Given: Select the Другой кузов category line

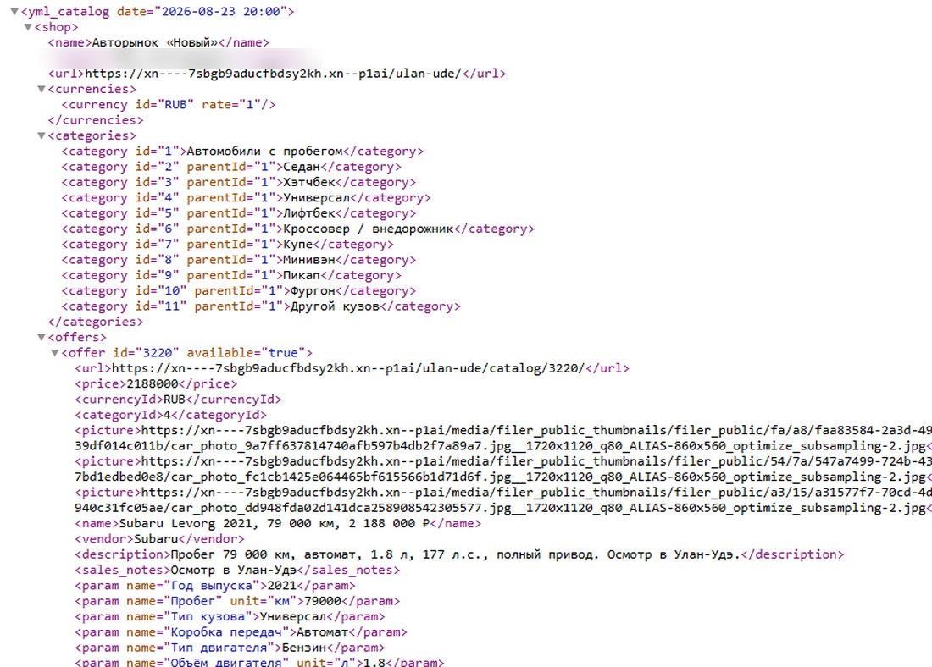Looking at the screenshot, I should pyautogui.click(x=261, y=306).
